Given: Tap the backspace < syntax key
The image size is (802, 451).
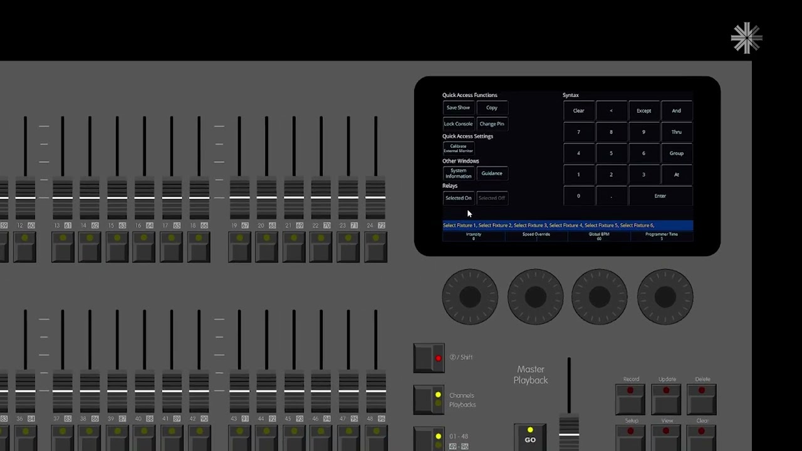Looking at the screenshot, I should [611, 111].
